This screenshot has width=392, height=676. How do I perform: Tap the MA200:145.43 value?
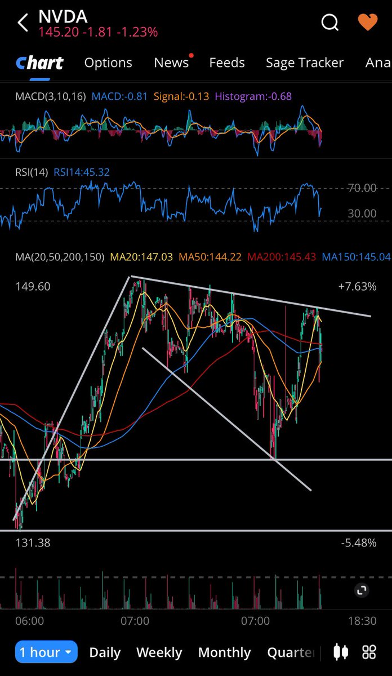click(x=282, y=257)
